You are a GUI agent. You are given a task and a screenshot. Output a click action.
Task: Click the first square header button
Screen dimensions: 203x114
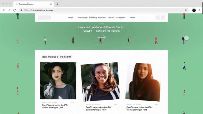tap(158, 17)
